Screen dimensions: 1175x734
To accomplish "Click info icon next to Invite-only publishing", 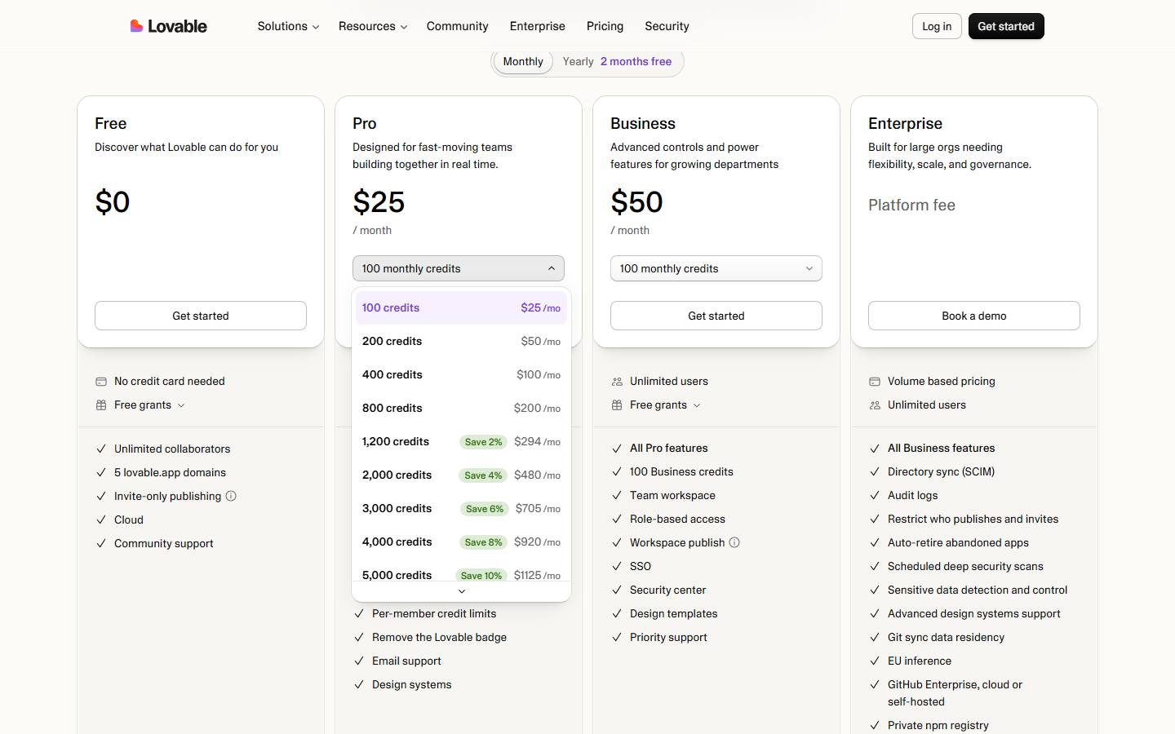I will pyautogui.click(x=231, y=496).
